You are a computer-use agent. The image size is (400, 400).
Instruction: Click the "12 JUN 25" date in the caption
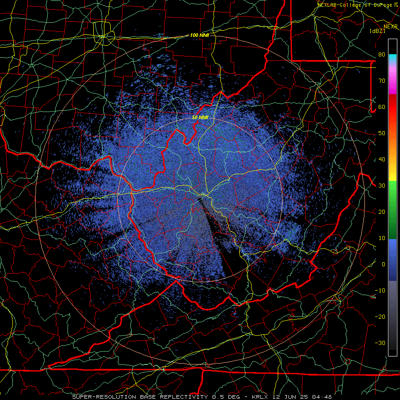(289, 397)
